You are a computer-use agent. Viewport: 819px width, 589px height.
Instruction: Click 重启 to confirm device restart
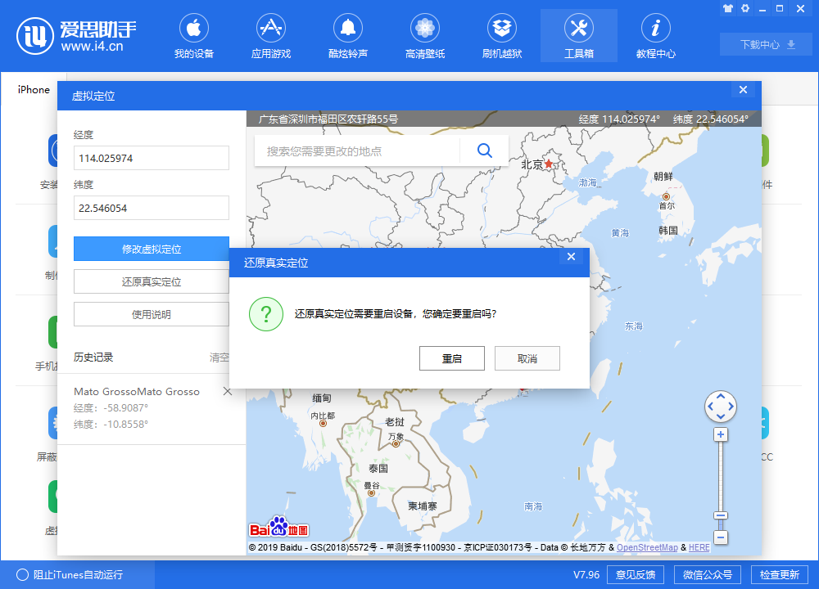451,357
